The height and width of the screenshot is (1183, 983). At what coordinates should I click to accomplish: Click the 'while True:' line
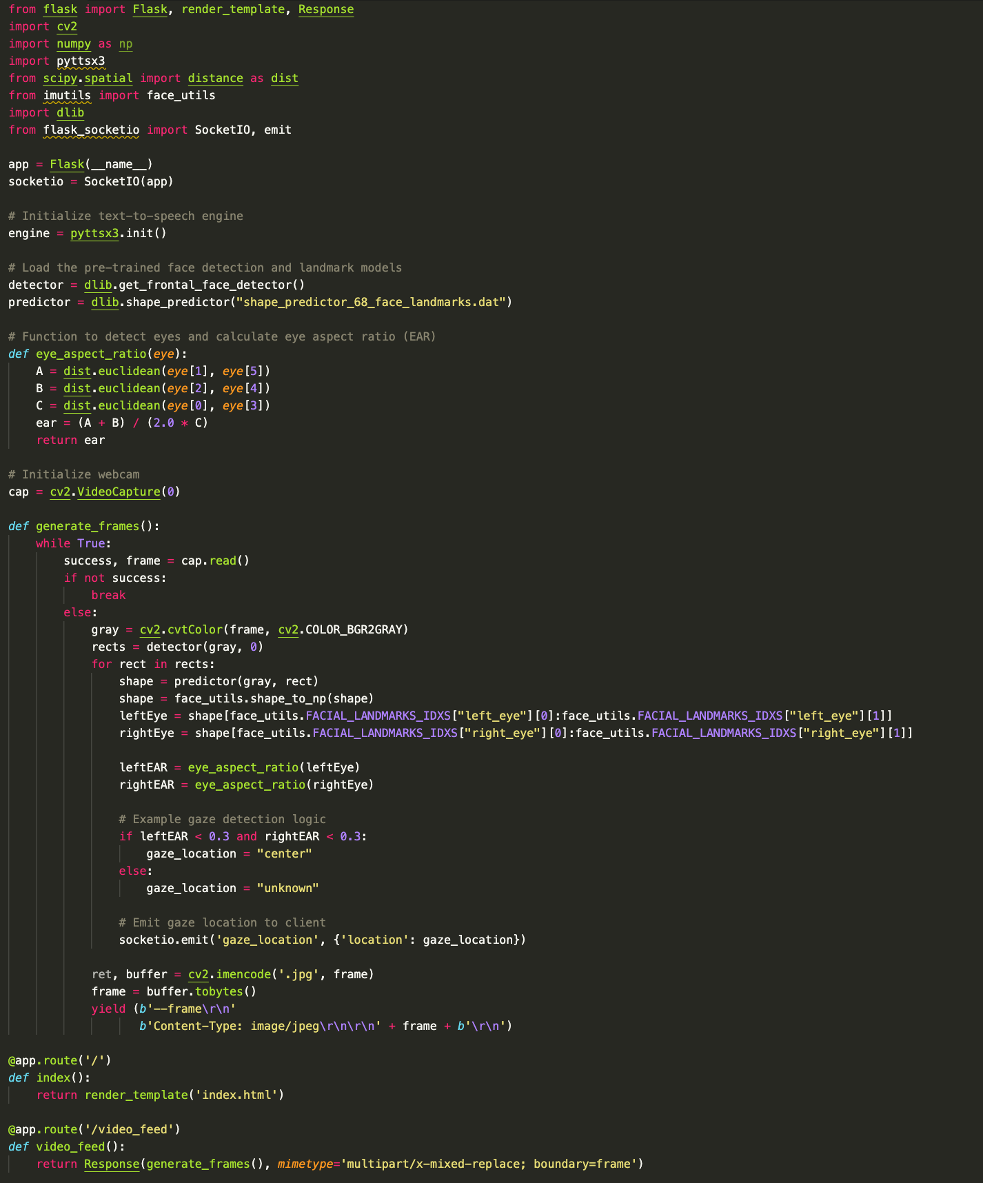point(74,544)
